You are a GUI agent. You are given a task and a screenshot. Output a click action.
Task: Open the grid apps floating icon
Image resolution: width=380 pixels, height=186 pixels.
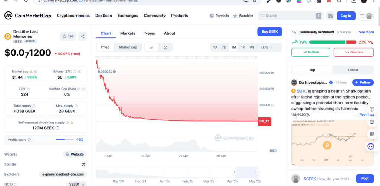point(371,134)
